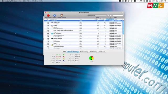The image size is (168, 94).
Task: Open the Activity Monitor application menu
Action: point(11,1)
